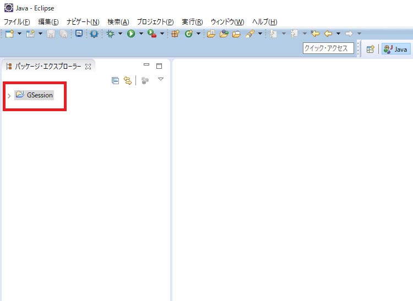
Task: Open the External Tools dropdown arrow
Action: point(162,34)
